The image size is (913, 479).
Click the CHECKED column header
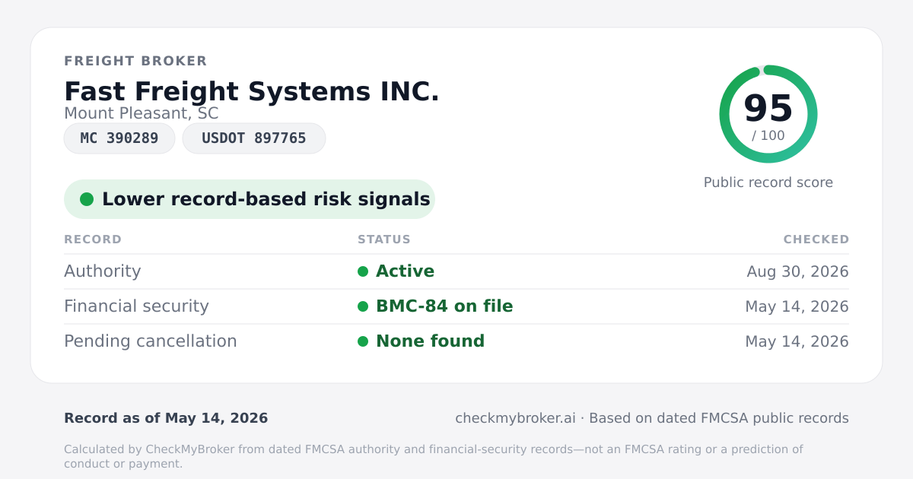coord(816,239)
